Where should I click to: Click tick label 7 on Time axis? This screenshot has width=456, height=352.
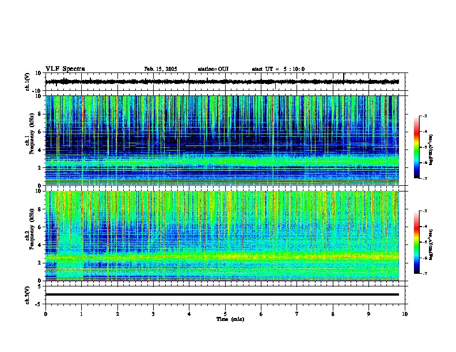297,314
